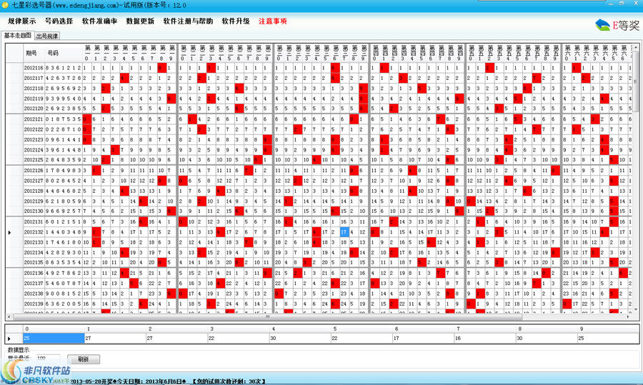Click column header 5 of the bottom count table
The width and height of the screenshot is (643, 385).
(362, 329)
